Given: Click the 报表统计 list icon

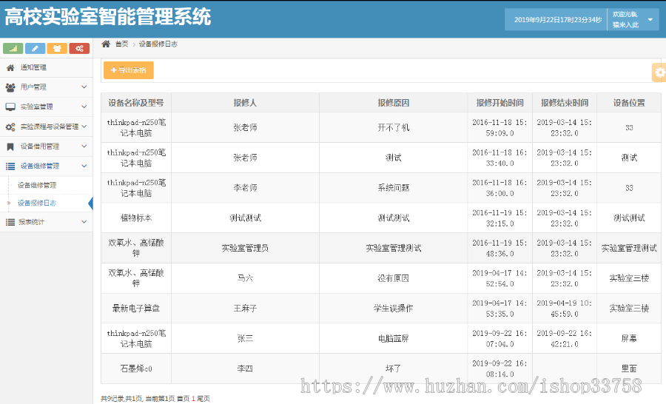Looking at the screenshot, I should point(10,222).
